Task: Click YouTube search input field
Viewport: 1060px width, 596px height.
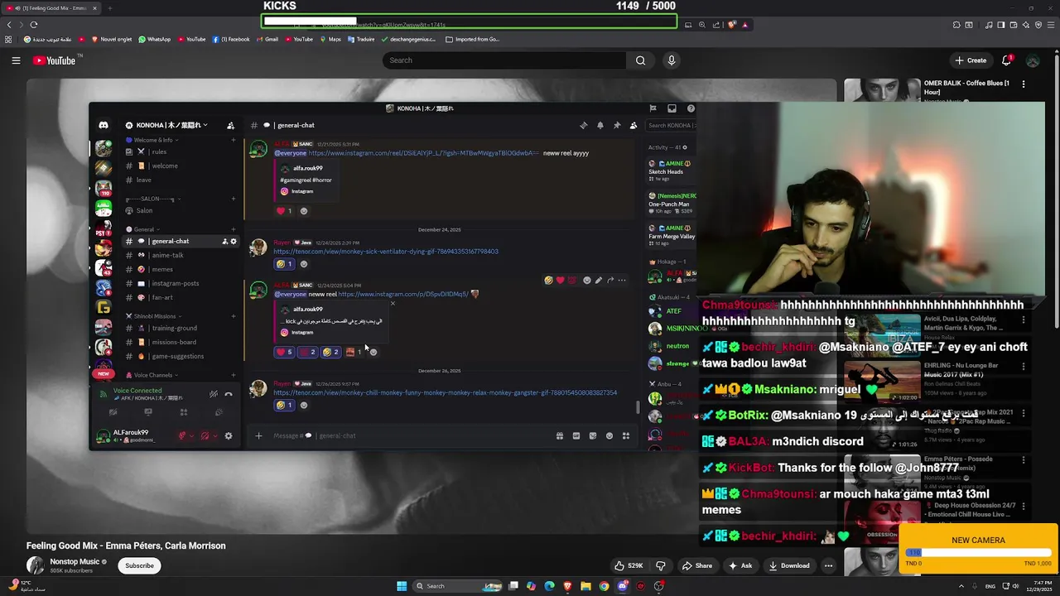Action: click(505, 60)
